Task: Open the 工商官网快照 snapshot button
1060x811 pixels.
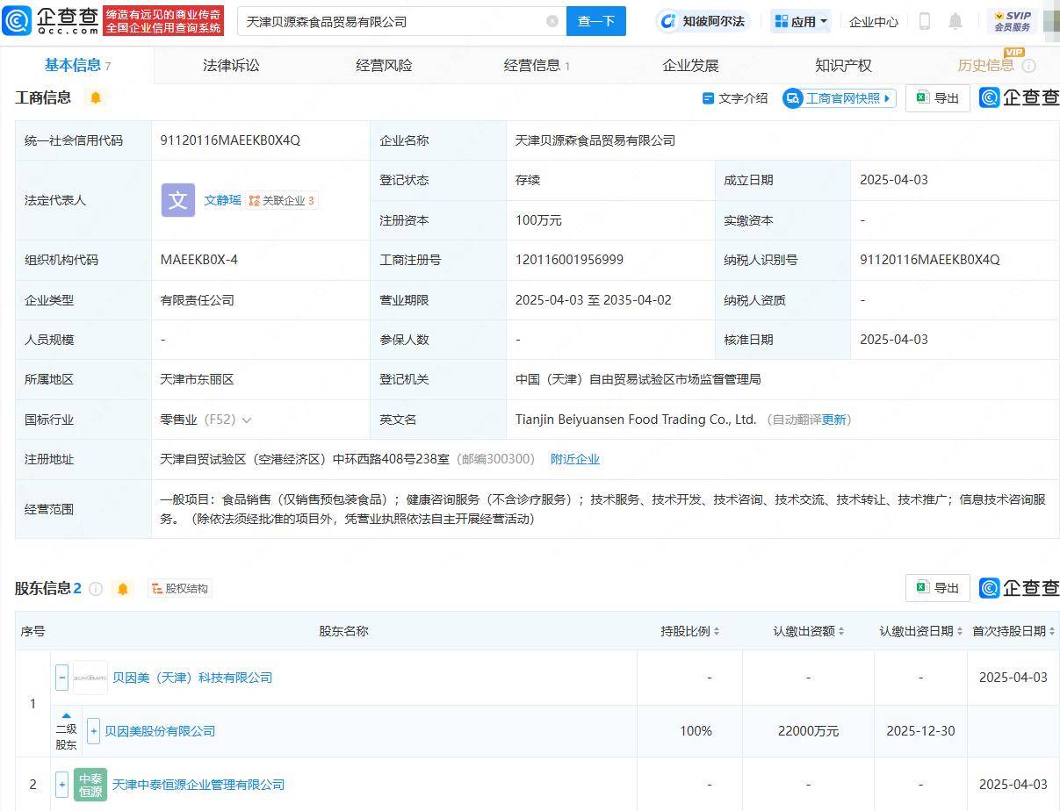Action: pos(840,98)
